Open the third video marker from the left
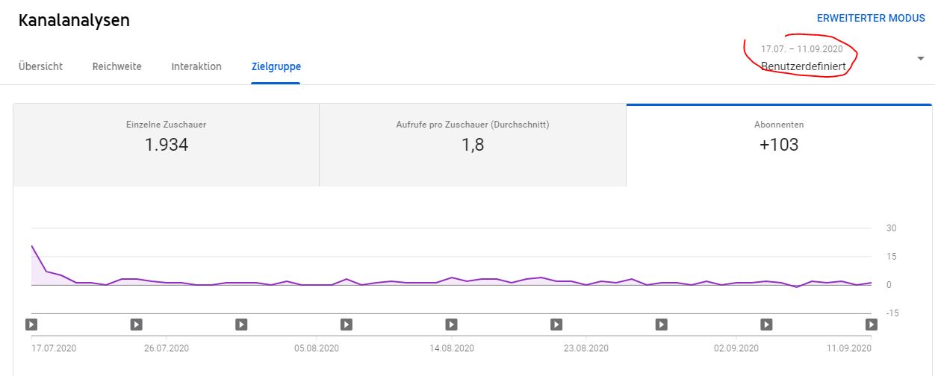This screenshot has width=935, height=376. pos(241,325)
